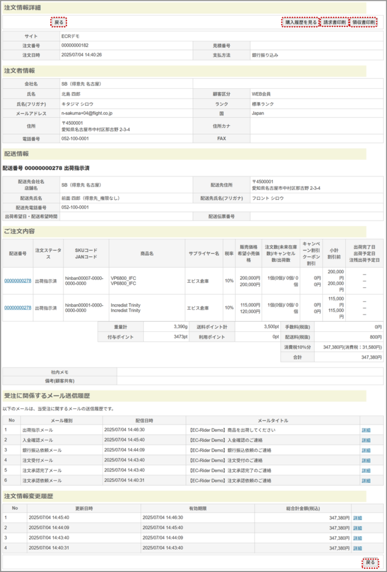This screenshot has width=387, height=572.
Task: Select the phone number 052-100-0001 in 注文者情報
Action: tap(75, 139)
